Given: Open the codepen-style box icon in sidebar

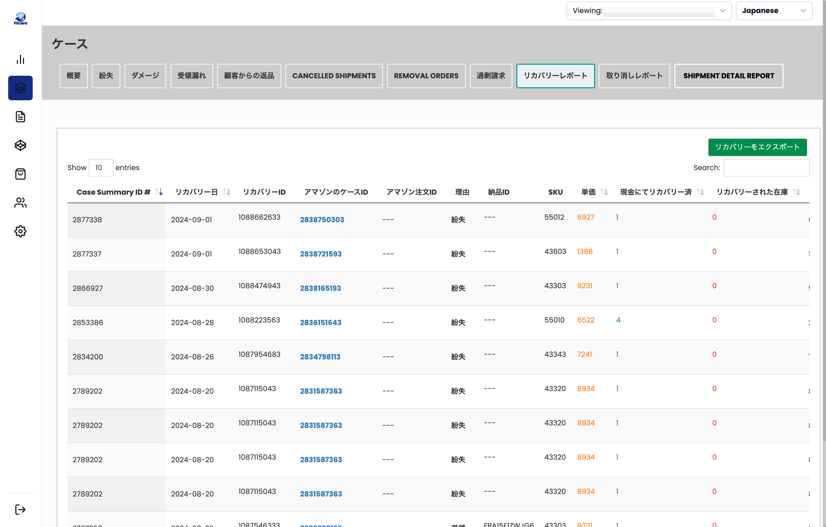Looking at the screenshot, I should coord(20,146).
